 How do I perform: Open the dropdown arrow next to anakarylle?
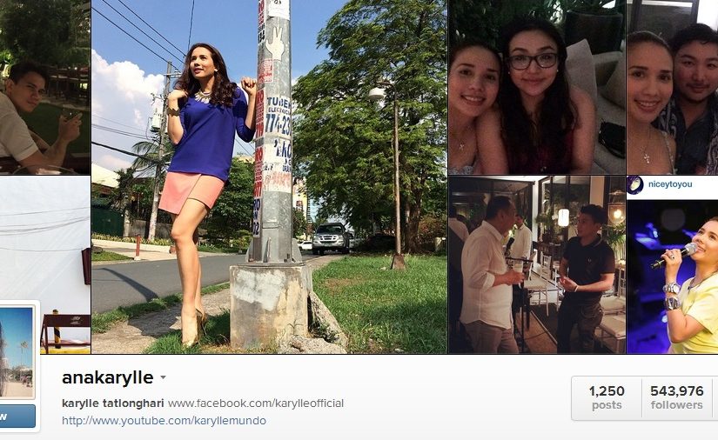(x=163, y=377)
